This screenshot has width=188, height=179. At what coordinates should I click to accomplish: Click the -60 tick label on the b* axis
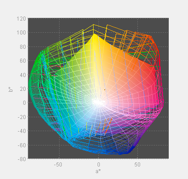(x=22, y=145)
